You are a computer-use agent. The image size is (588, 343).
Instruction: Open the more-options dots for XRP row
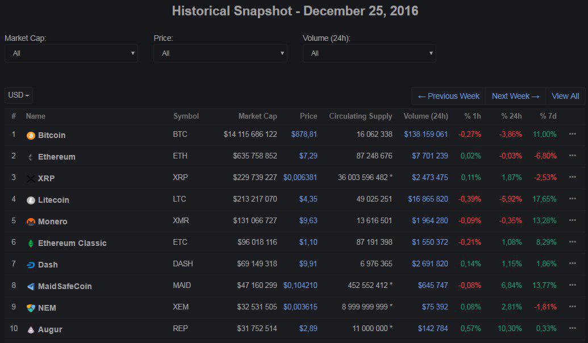tap(572, 177)
